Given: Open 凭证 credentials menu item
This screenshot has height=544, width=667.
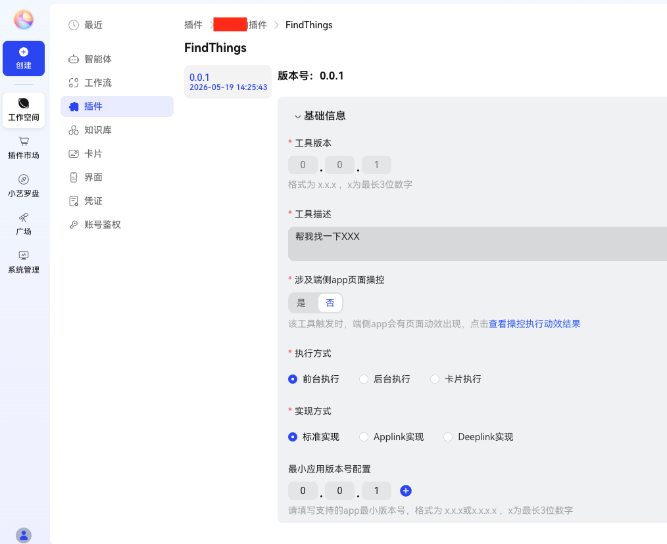Looking at the screenshot, I should coord(117,201).
